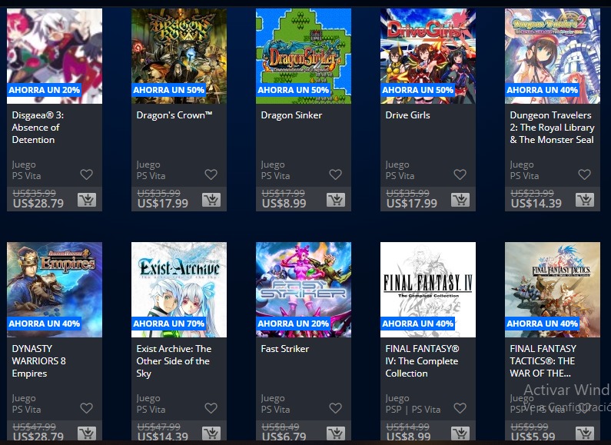Favorite Dragon Sinker with heart icon

click(336, 174)
